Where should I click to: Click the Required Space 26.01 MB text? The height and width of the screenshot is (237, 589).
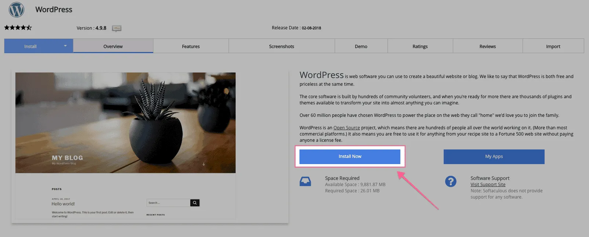pos(352,191)
